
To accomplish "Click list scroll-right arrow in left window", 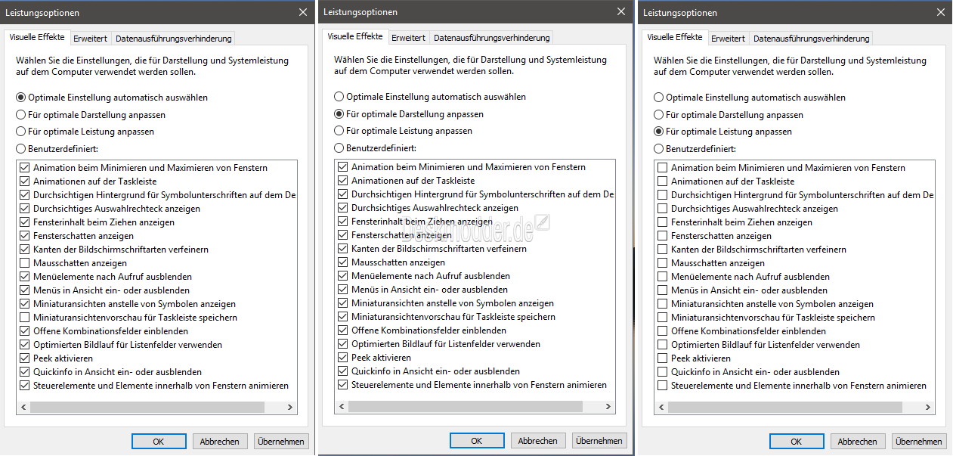I will [290, 408].
